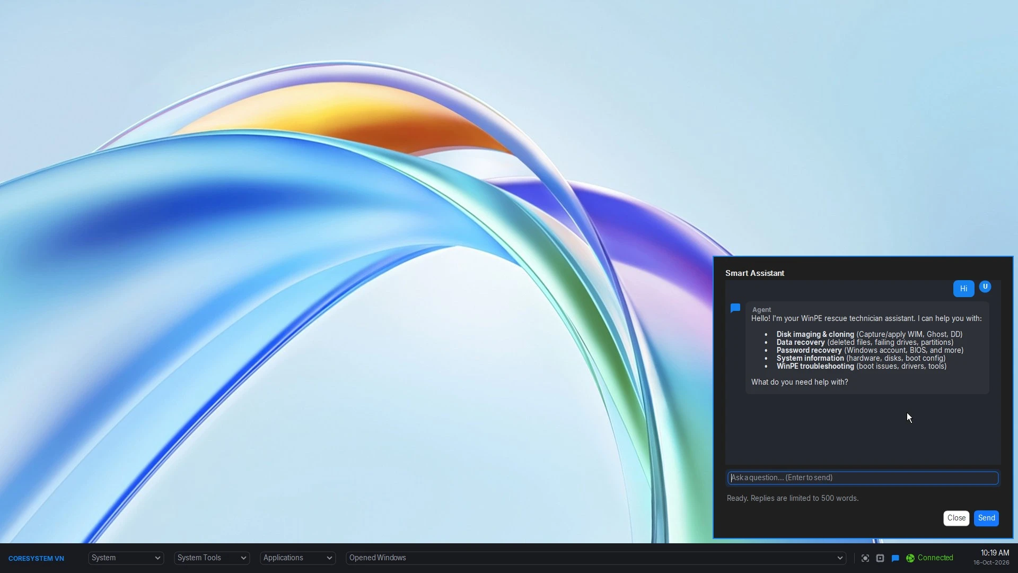
Task: Expand the Applications dropdown
Action: coord(297,558)
